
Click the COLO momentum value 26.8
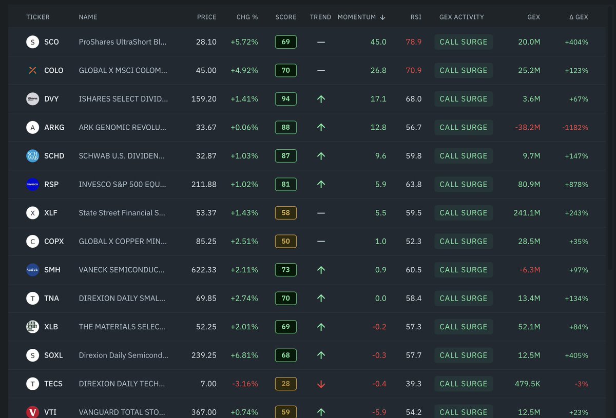coord(378,70)
